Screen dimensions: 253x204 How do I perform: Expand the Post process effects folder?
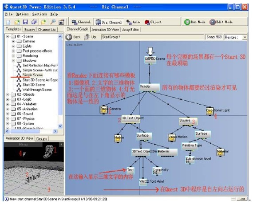pos(13,51)
